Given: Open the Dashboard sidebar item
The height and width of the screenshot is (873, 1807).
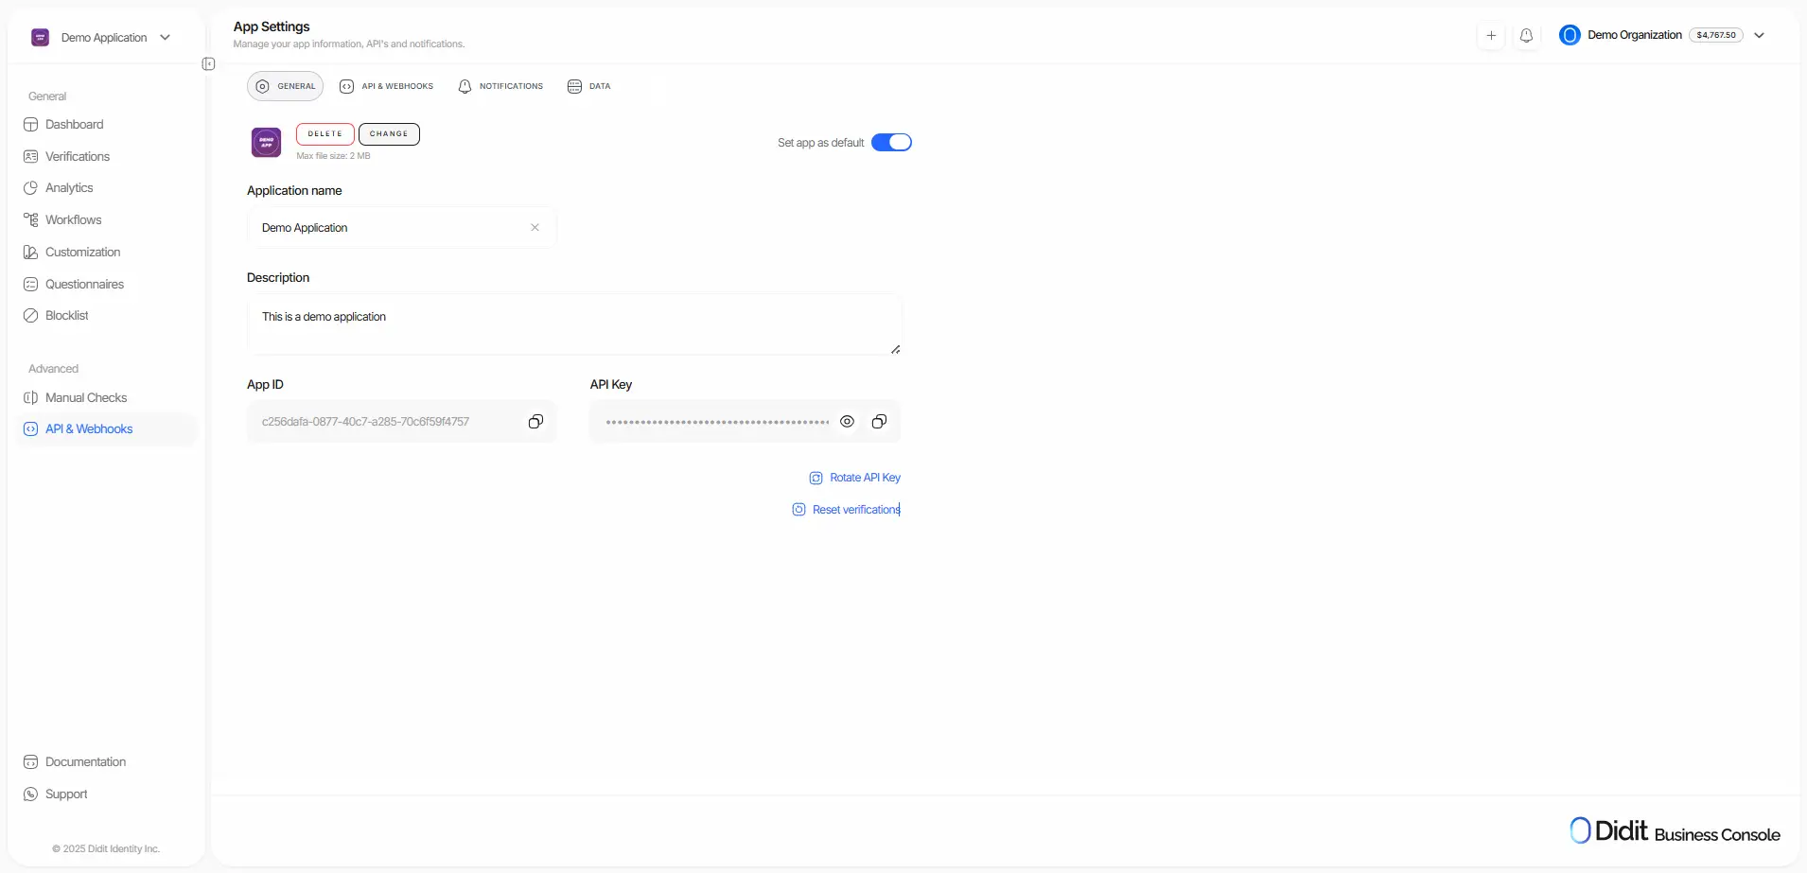Looking at the screenshot, I should [74, 124].
